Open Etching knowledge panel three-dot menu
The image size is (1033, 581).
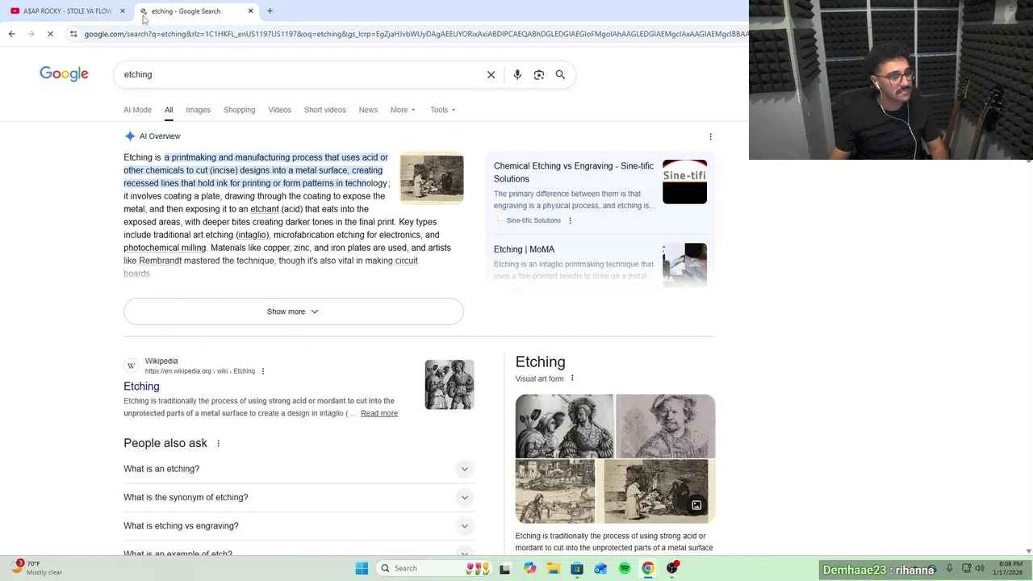click(572, 378)
